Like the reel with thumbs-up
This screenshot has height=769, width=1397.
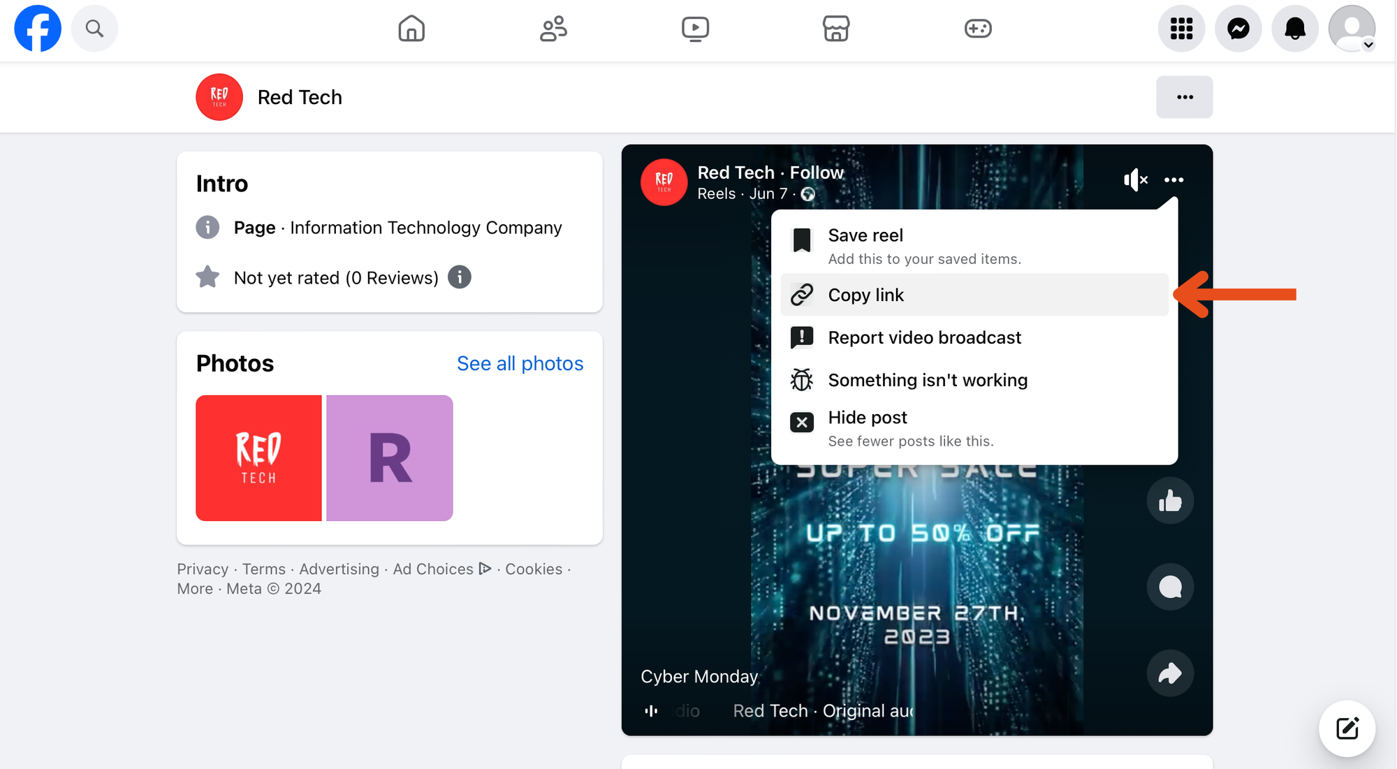[x=1170, y=501]
